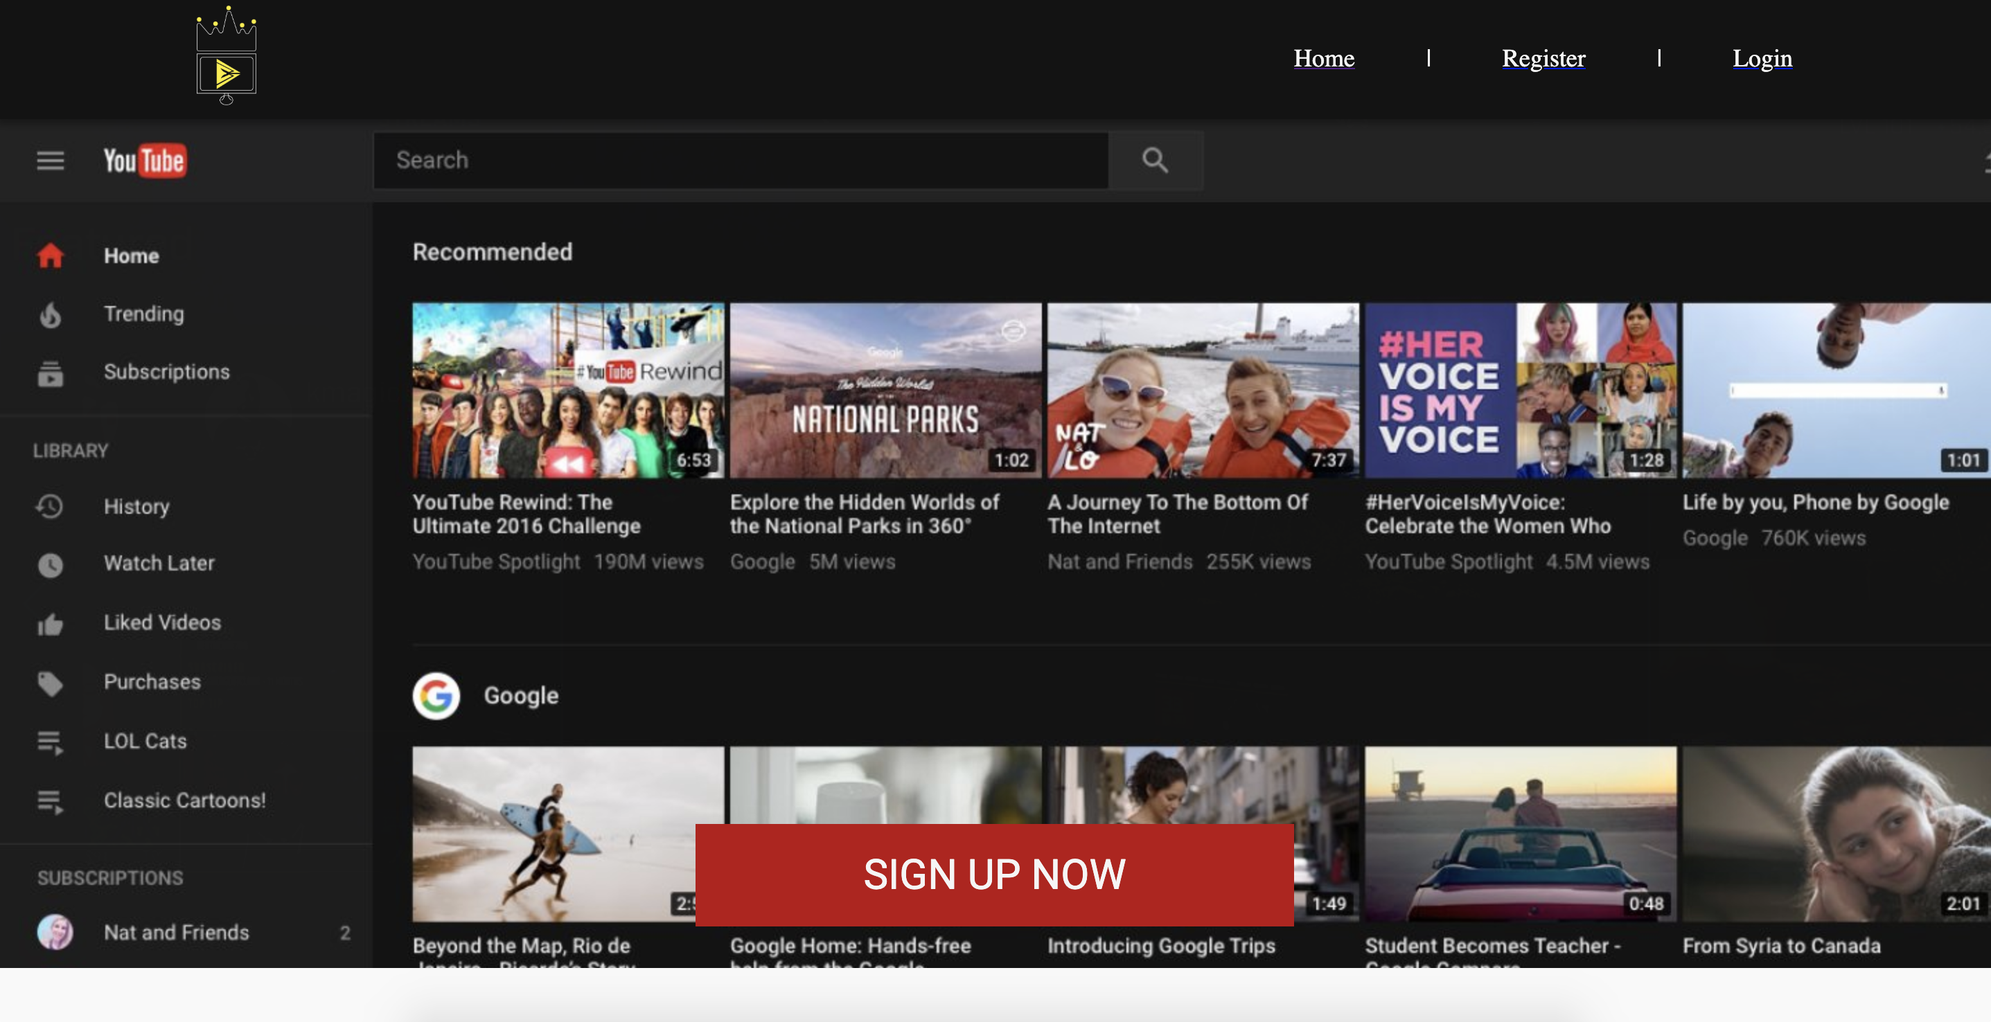The height and width of the screenshot is (1022, 1991).
Task: Select Subscriptions in the sidebar
Action: pyautogui.click(x=167, y=372)
